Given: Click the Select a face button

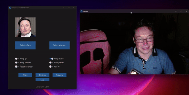Looking at the screenshot, I should coord(25,45).
